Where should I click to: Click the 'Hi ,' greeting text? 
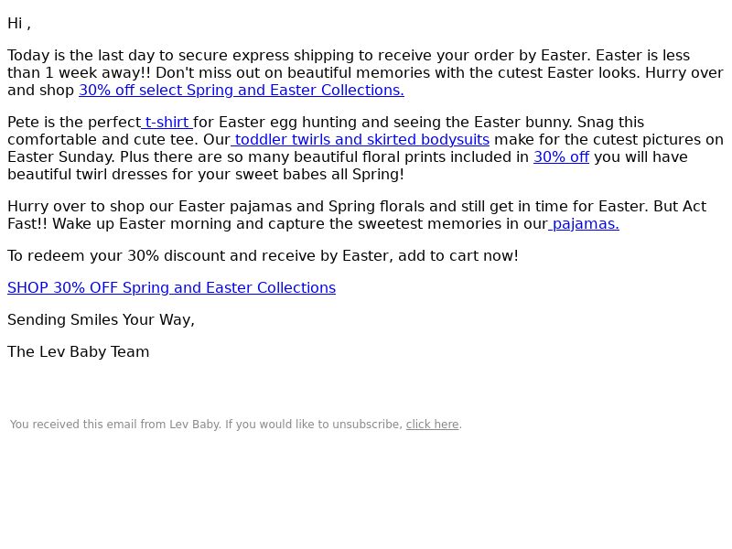tap(19, 24)
